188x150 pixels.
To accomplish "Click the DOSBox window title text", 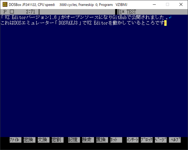I will (68, 5).
